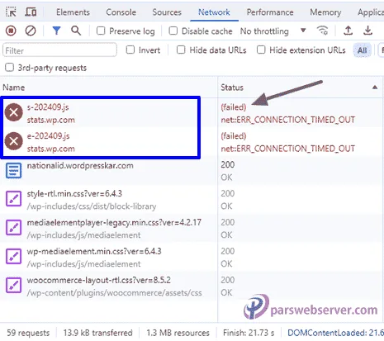The width and height of the screenshot is (384, 341).
Task: Check 3rd-party requests
Action: click(10, 68)
